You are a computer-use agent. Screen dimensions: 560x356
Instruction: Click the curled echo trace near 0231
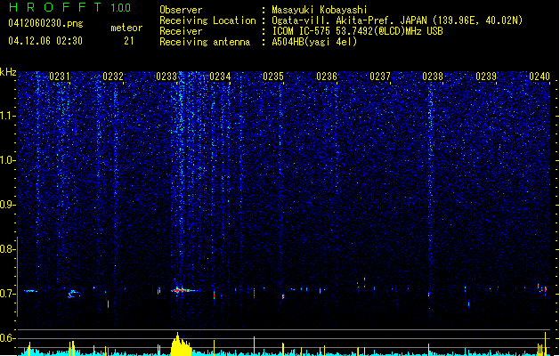pos(74,294)
